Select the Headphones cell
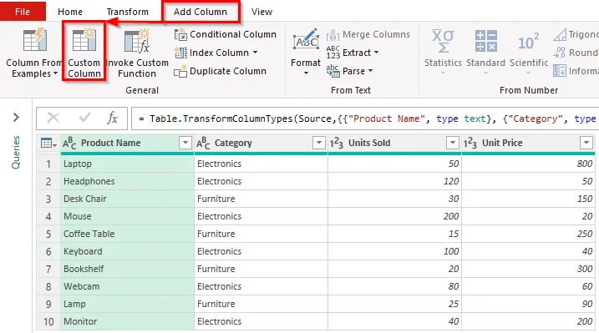The width and height of the screenshot is (599, 333). coord(127,182)
